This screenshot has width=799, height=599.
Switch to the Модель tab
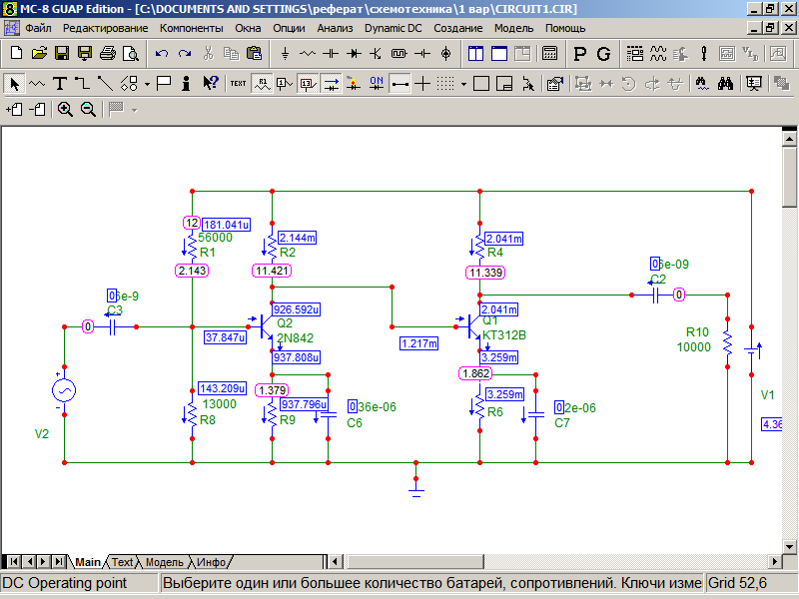[x=164, y=562]
